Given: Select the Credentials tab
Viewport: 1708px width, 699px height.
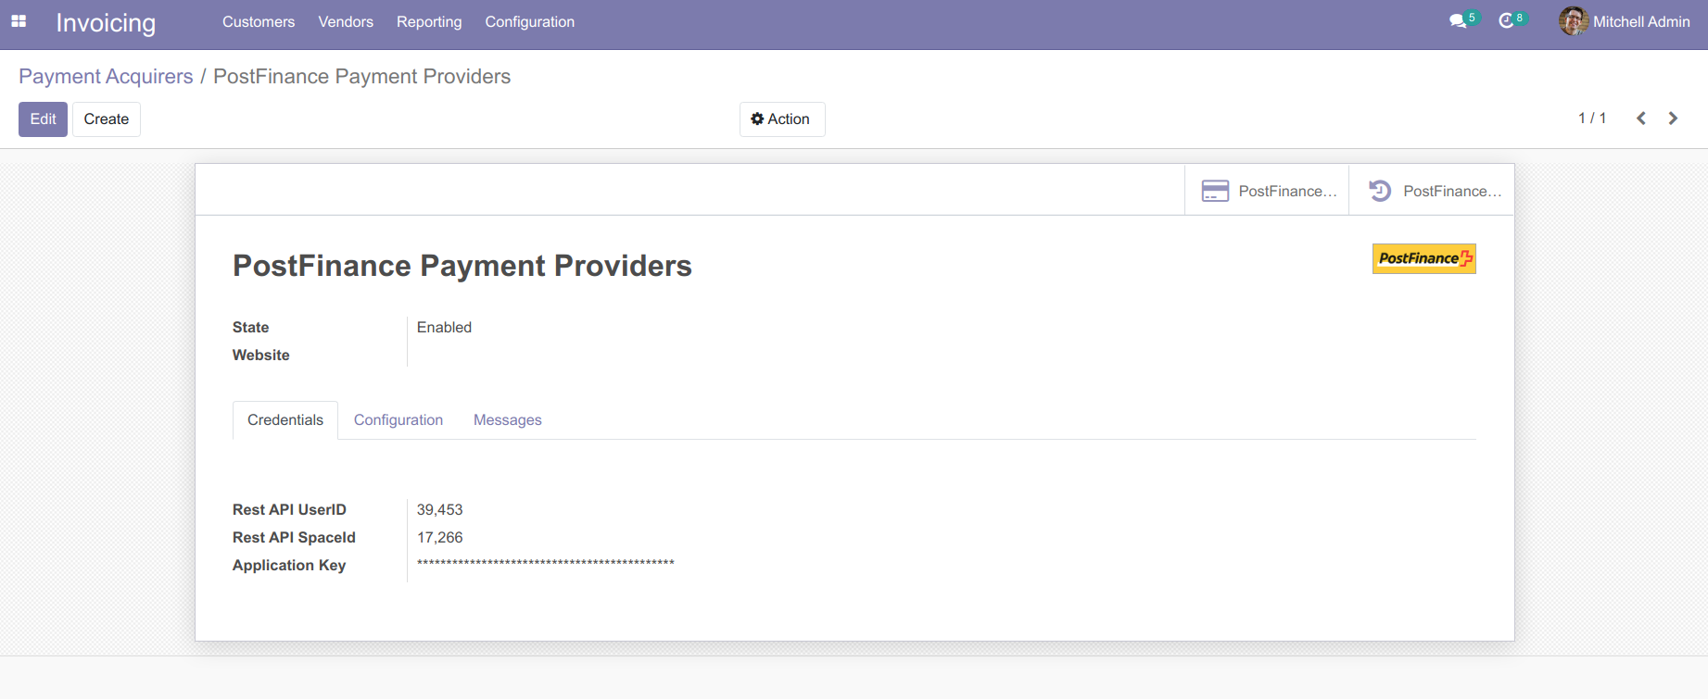Looking at the screenshot, I should (285, 420).
